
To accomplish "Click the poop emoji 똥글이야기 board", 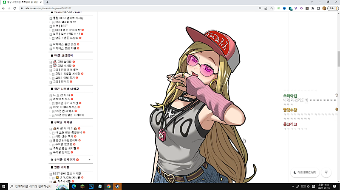I will click(65, 129).
